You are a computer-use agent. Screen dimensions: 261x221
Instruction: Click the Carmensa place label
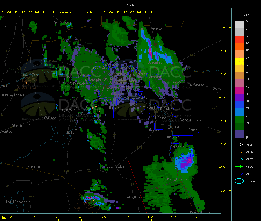tap(177, 147)
